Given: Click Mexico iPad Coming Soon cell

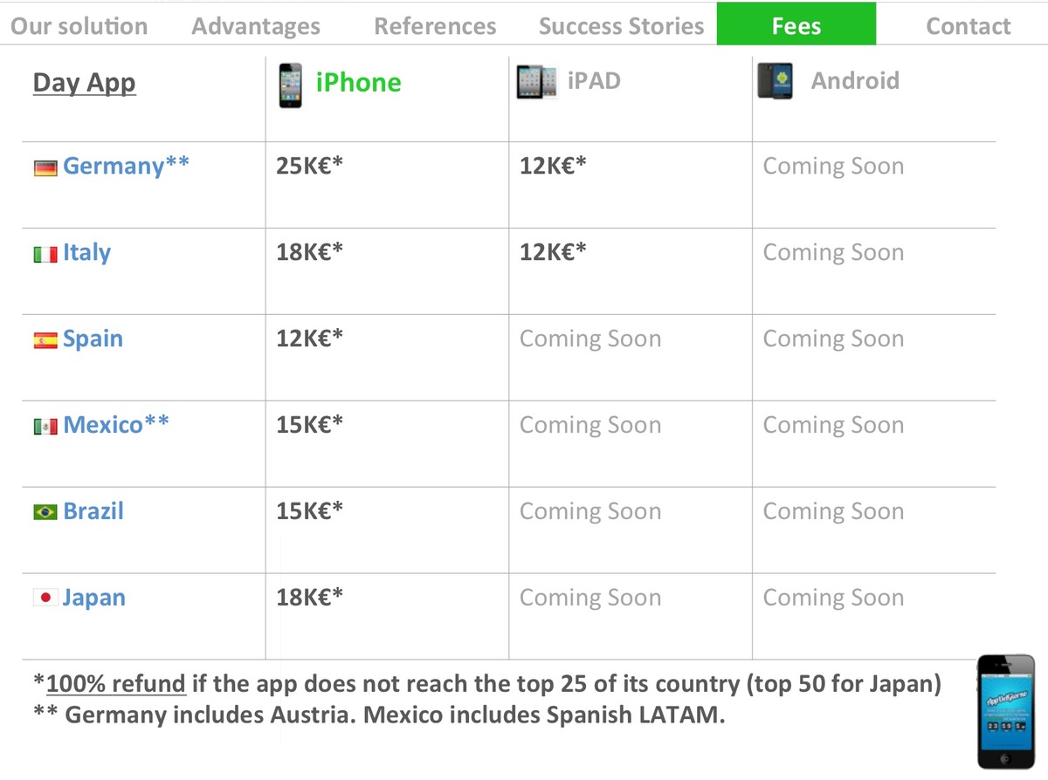Looking at the screenshot, I should pyautogui.click(x=590, y=425).
